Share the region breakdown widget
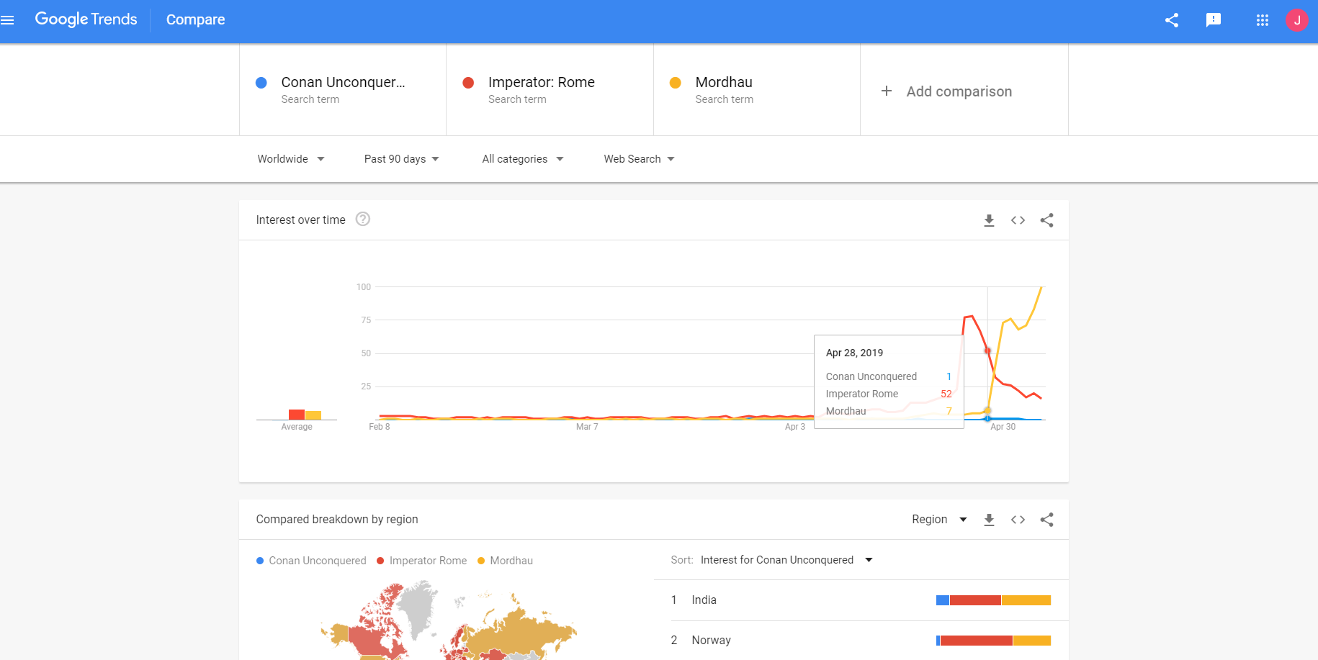Image resolution: width=1318 pixels, height=660 pixels. point(1046,520)
